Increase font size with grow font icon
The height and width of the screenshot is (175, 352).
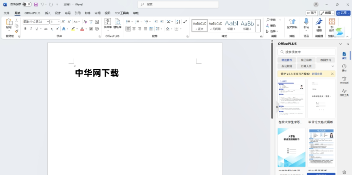(63, 22)
